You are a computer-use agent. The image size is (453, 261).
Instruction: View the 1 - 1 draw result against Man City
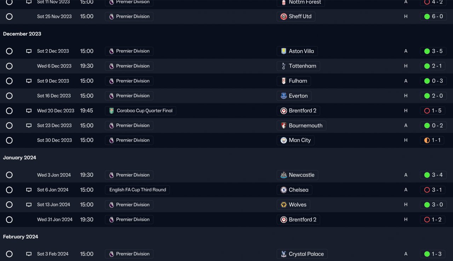[x=433, y=140]
